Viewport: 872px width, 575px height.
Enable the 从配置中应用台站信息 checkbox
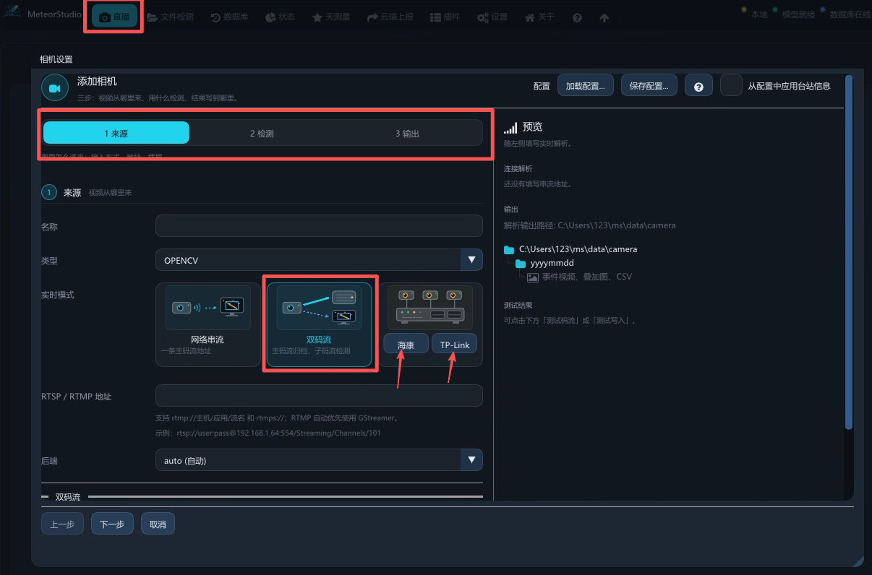coord(732,85)
